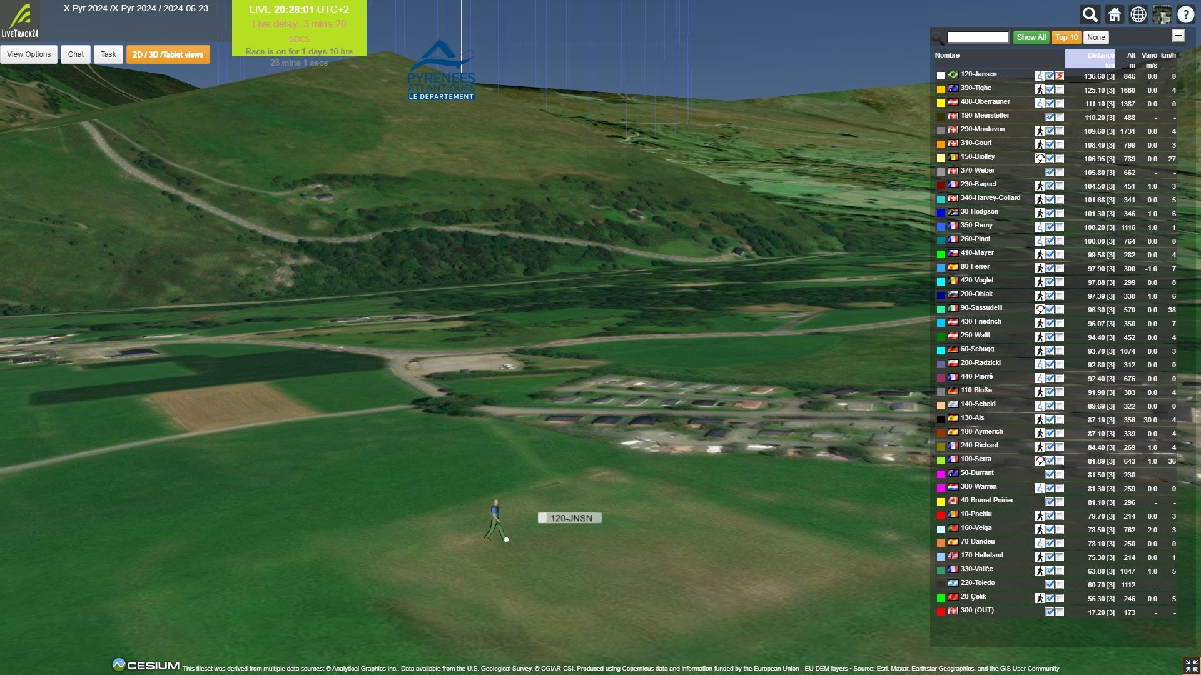
Task: Open the Cesium geocoder search icon
Action: coord(1090,14)
